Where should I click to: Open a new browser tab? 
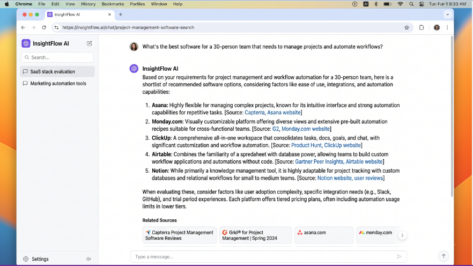click(120, 14)
